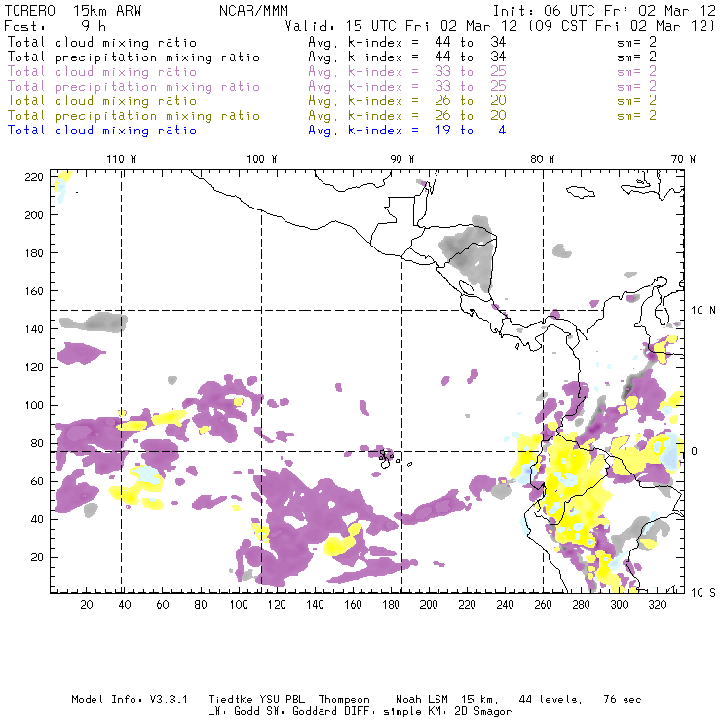The height and width of the screenshot is (721, 721).
Task: Click '20' on the vertical axis
Action: 37,557
